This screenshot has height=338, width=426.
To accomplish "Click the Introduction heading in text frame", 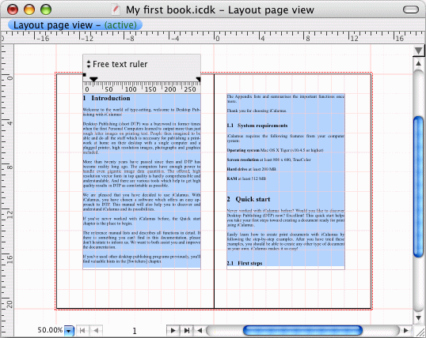I will (111, 98).
